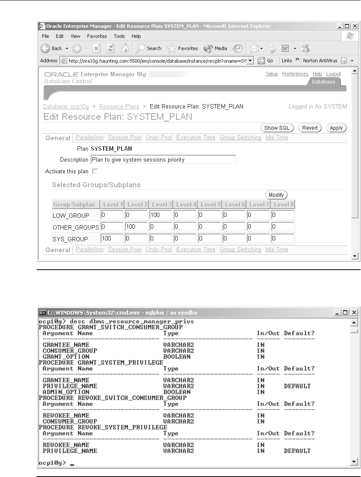Click the Apply button
The image size is (361, 477).
336,128
